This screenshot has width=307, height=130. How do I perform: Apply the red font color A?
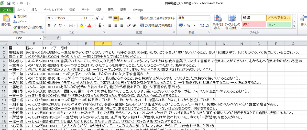(89, 25)
